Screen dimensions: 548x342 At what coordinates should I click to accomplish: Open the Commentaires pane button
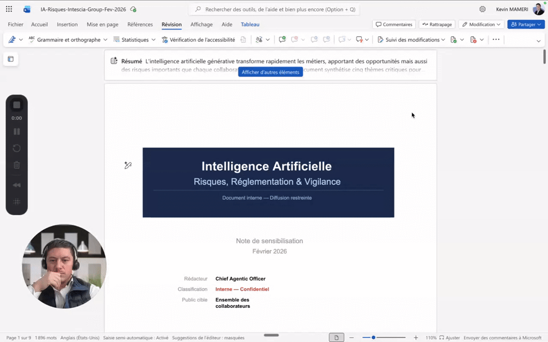pos(394,25)
